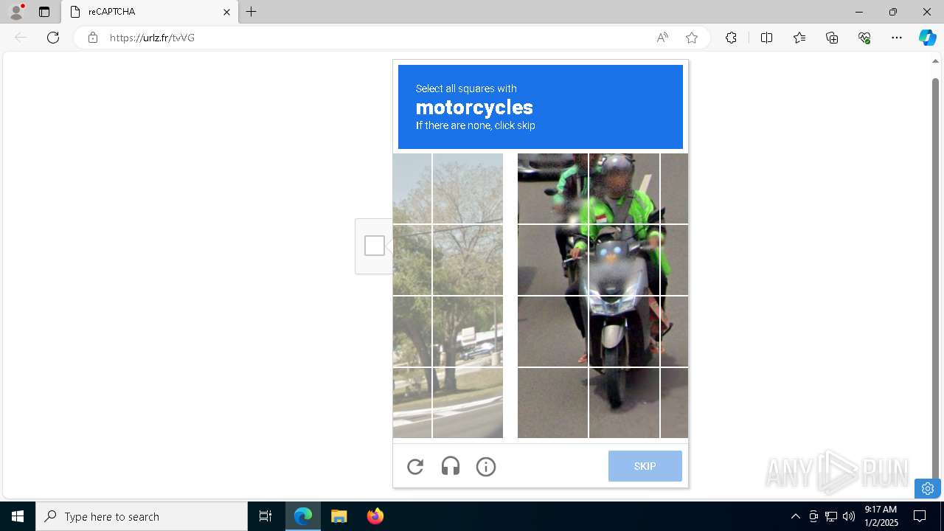944x531 pixels.
Task: Click page scrollbar up arrow
Action: point(936,61)
